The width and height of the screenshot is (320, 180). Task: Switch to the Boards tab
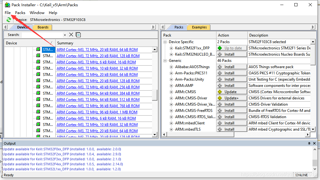pos(43,27)
